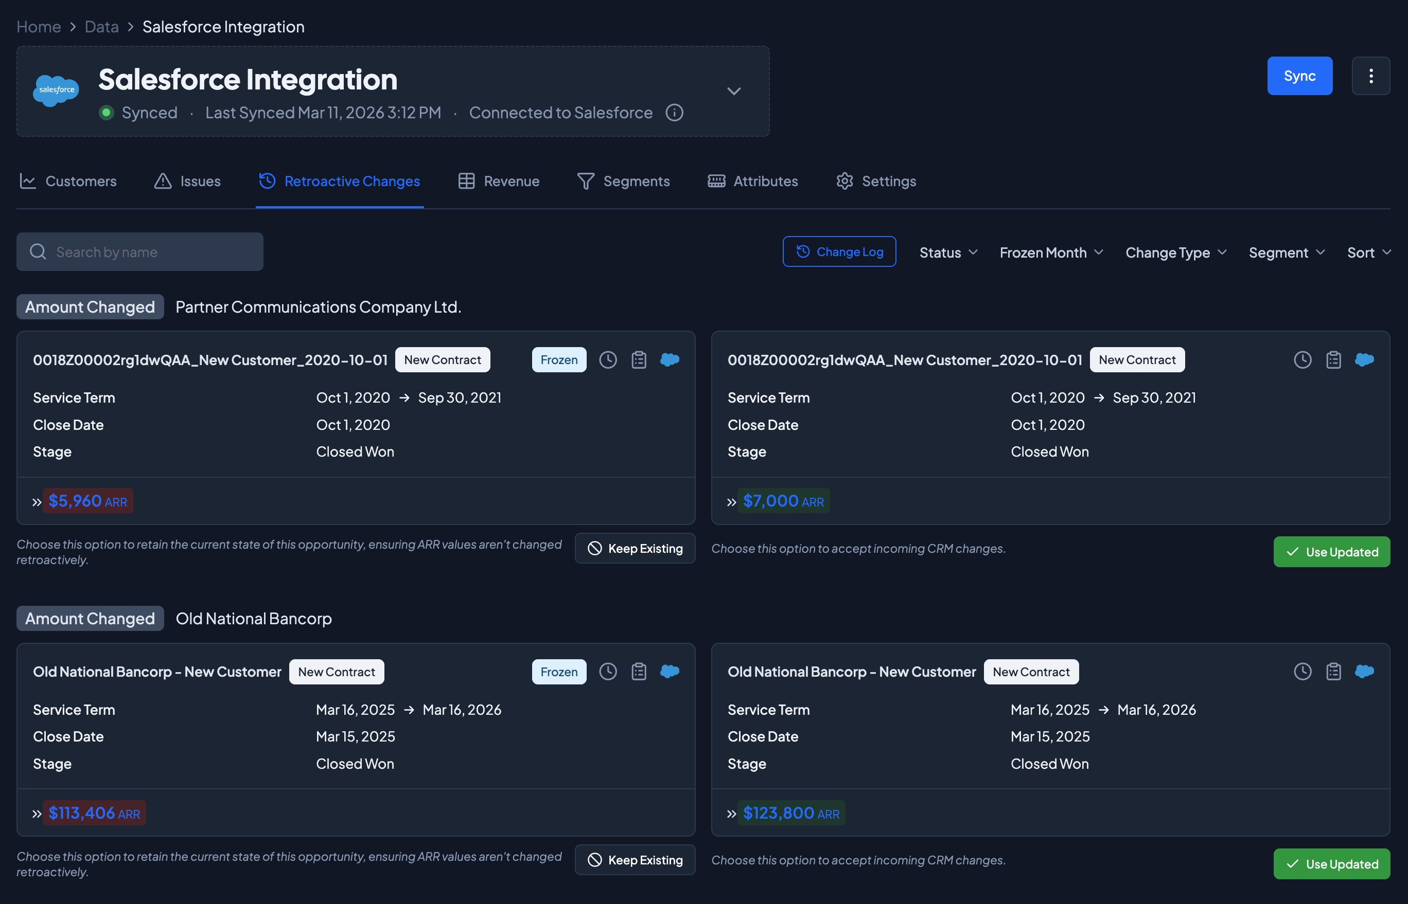Viewport: 1408px width, 904px height.
Task: Go to Data in the breadcrumb
Action: pos(101,27)
